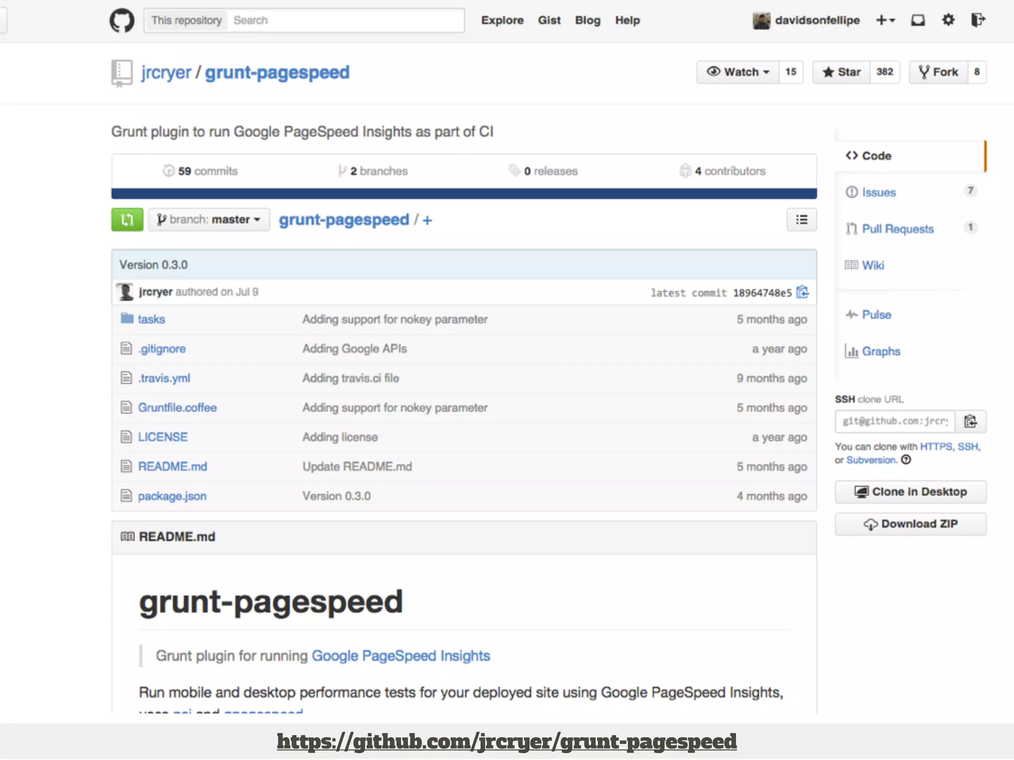Open Blog in the top navigation

(588, 20)
